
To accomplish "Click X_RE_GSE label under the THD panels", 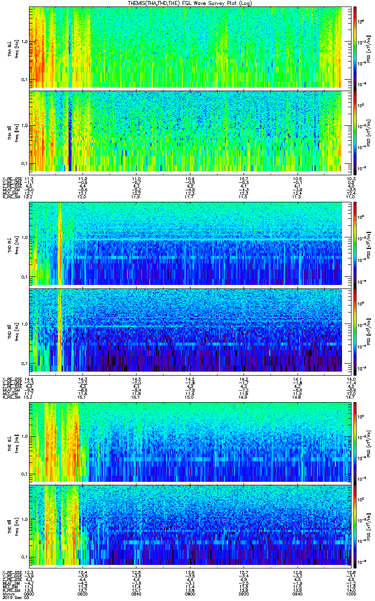I will coord(12,379).
